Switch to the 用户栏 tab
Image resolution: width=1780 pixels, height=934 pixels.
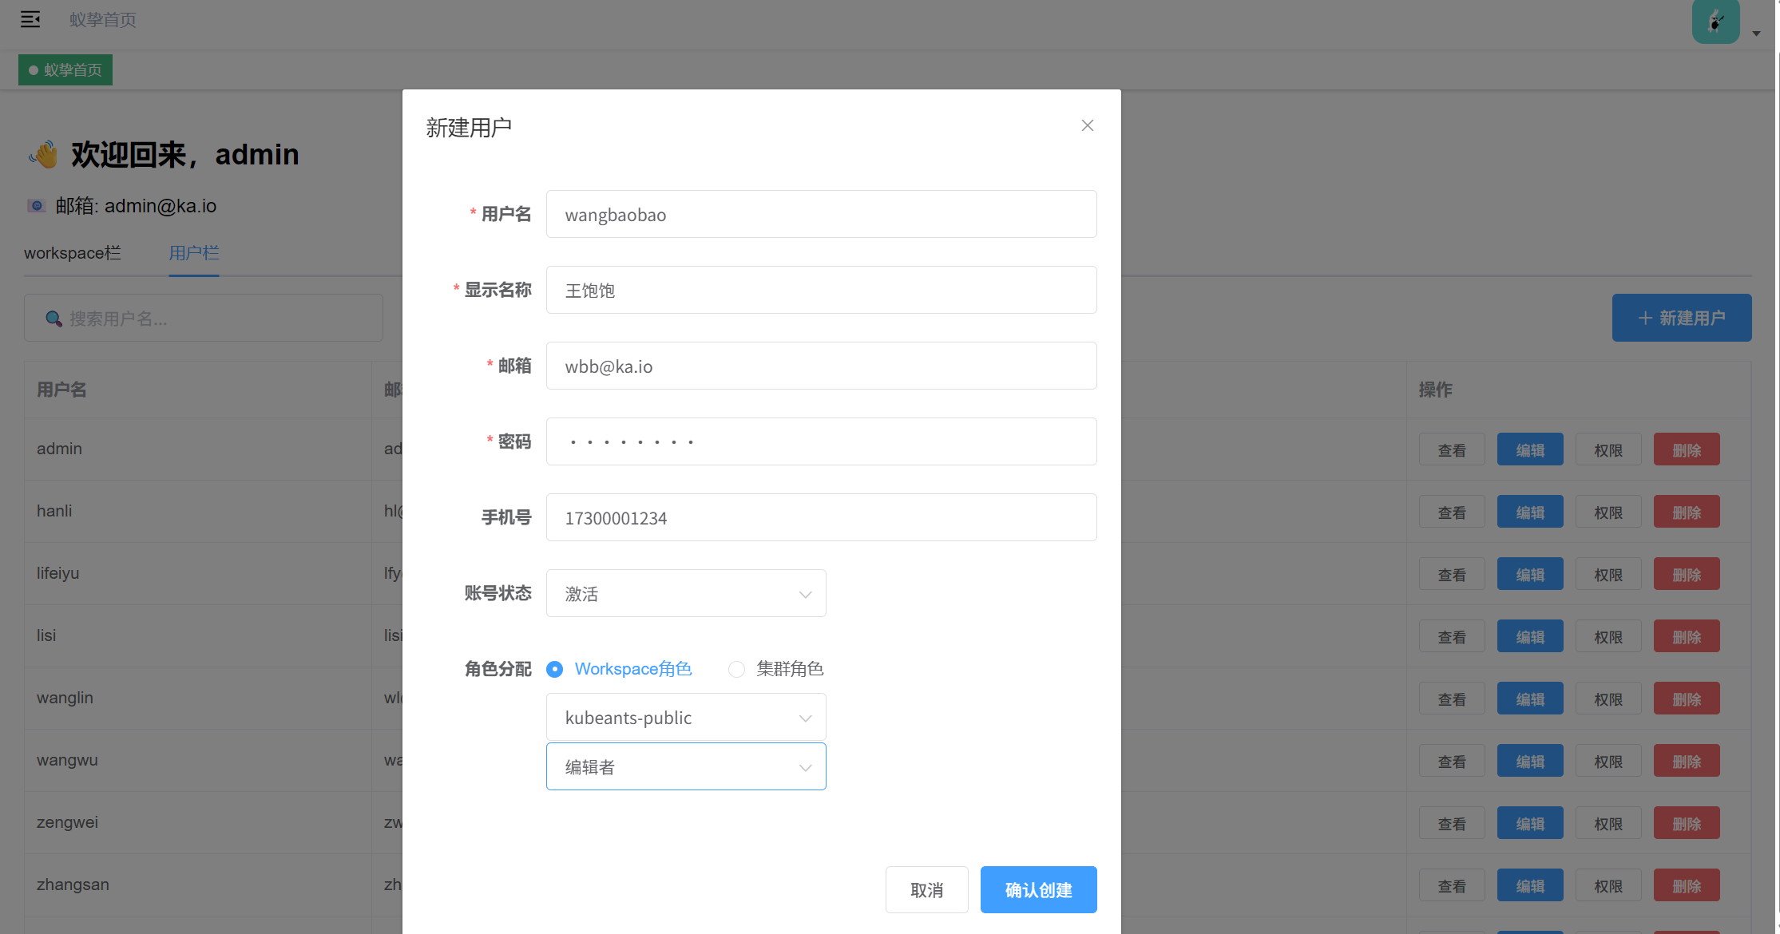[194, 253]
